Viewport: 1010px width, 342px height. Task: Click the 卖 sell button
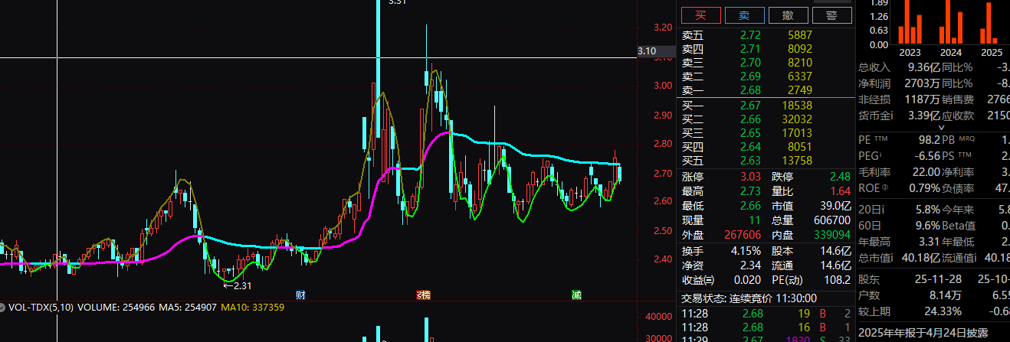[x=744, y=15]
